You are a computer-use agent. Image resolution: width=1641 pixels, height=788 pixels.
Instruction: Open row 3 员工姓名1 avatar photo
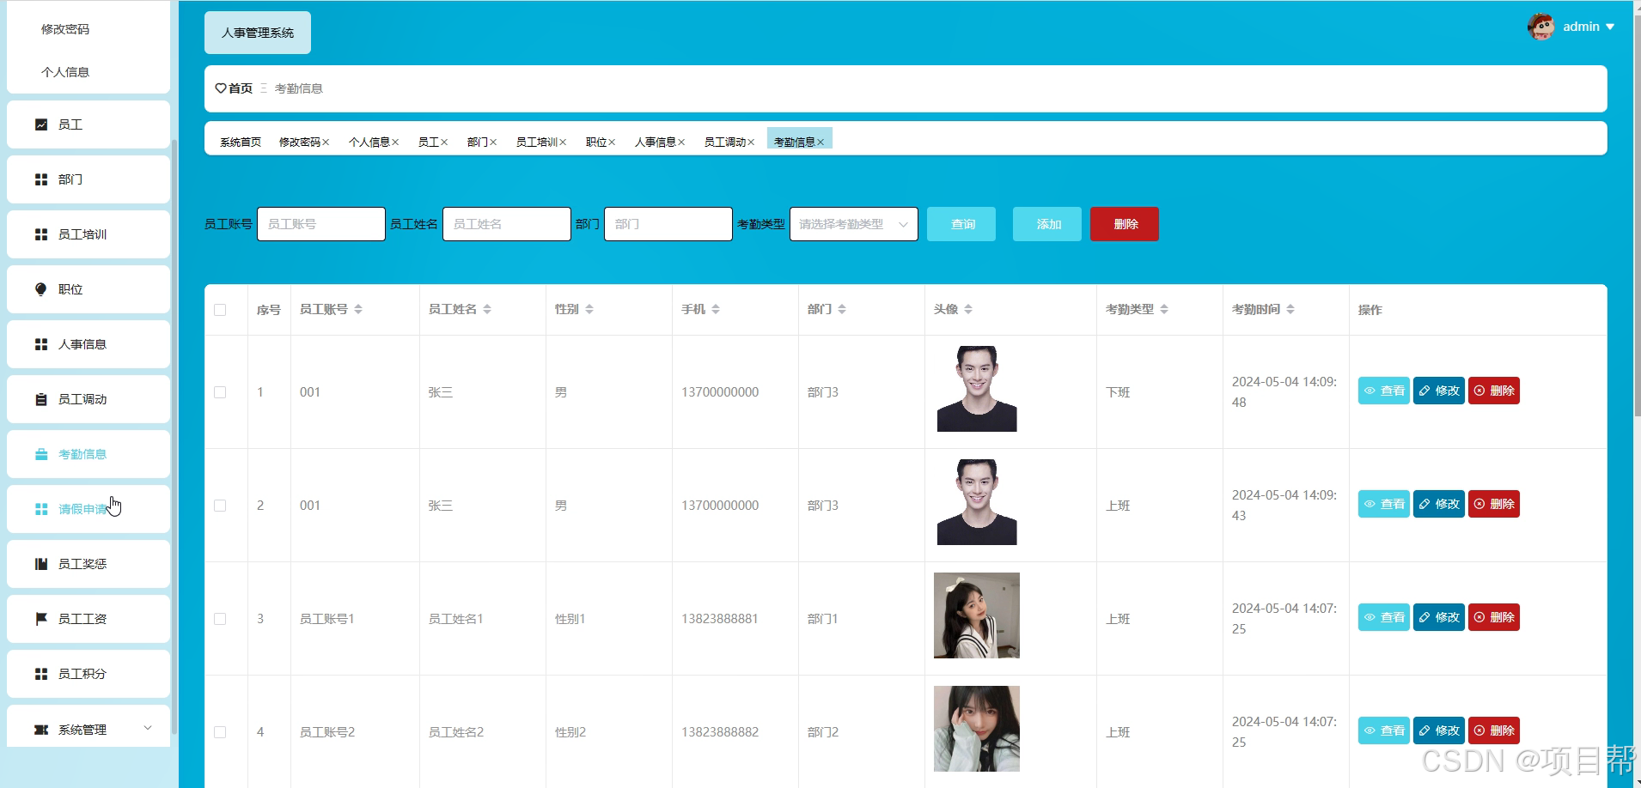point(977,615)
